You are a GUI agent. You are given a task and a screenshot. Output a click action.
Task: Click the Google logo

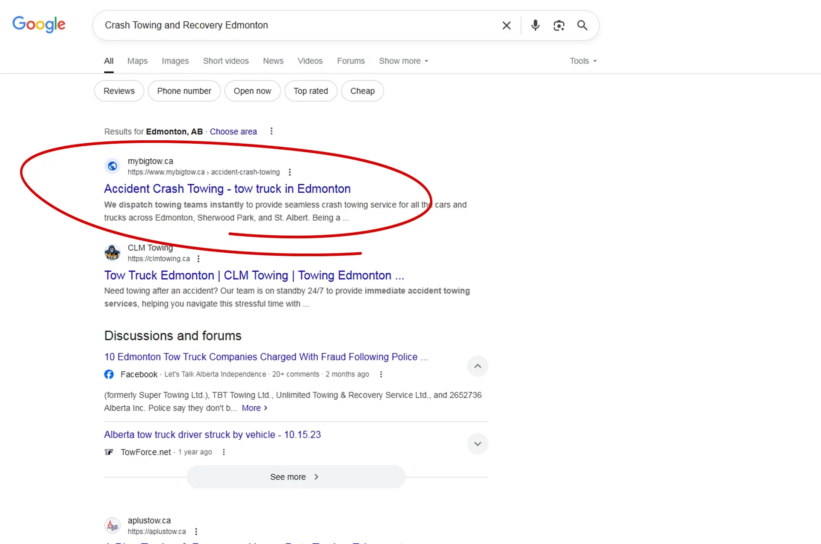(x=39, y=25)
